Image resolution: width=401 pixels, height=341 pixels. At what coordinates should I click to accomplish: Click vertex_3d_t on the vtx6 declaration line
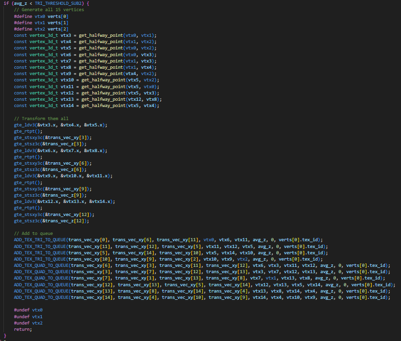[44, 55]
